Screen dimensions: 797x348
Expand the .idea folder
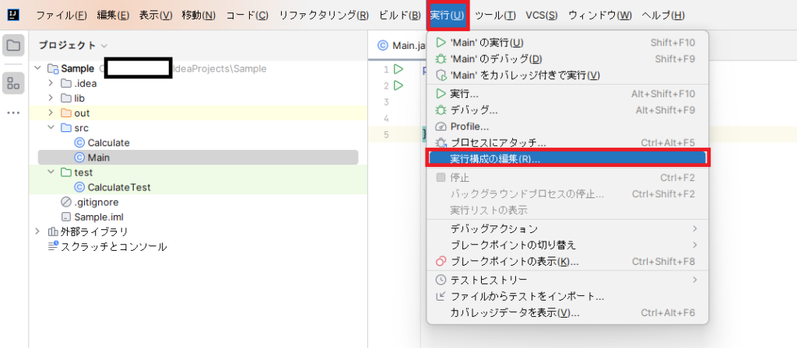coord(51,83)
